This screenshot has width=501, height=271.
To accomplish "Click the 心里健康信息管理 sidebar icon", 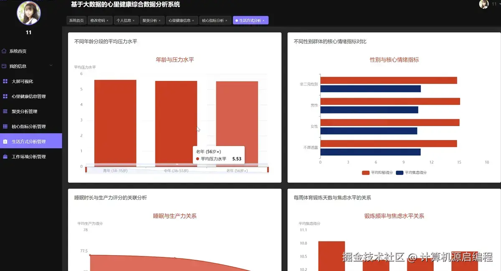I will 5,96.
